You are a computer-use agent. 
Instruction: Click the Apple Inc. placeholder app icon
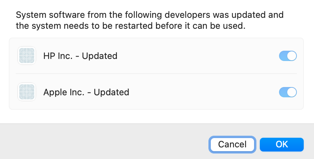click(x=27, y=92)
